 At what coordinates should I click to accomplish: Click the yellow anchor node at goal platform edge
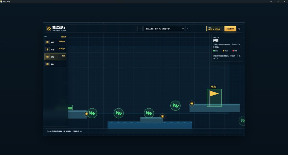pos(192,103)
